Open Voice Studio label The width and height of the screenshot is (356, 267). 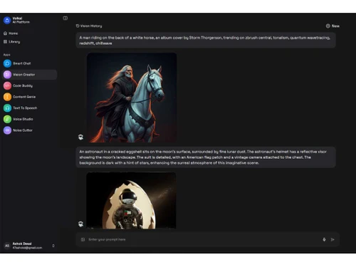[23, 119]
